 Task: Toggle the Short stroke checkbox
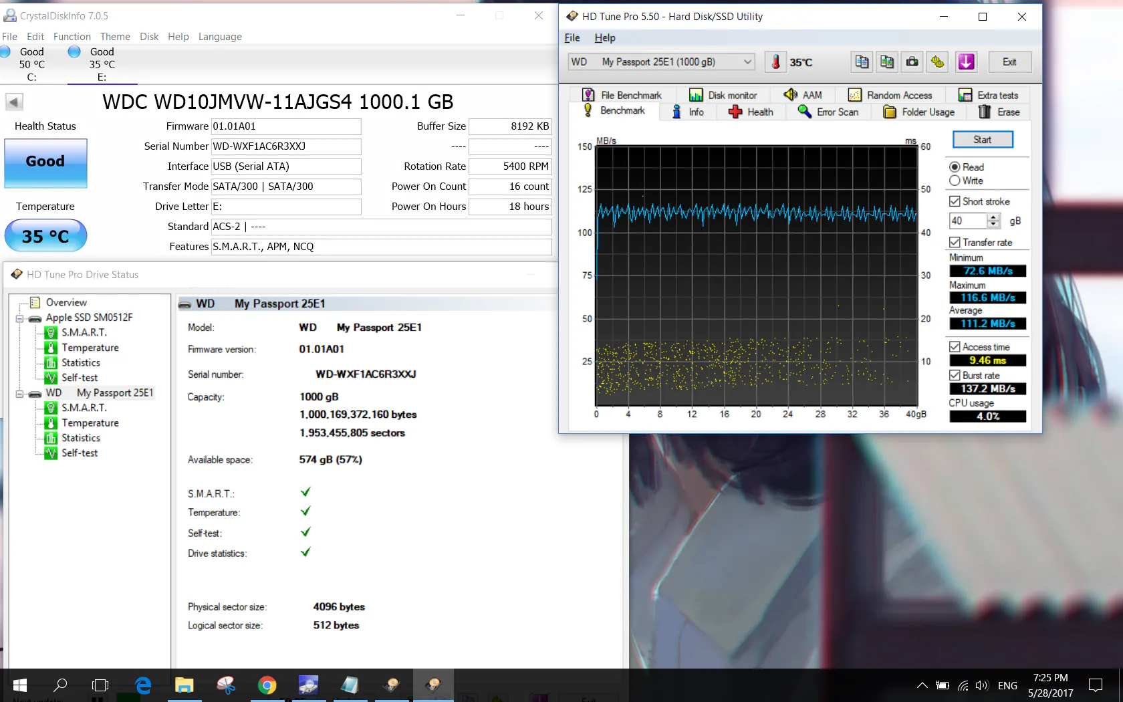[x=955, y=201]
